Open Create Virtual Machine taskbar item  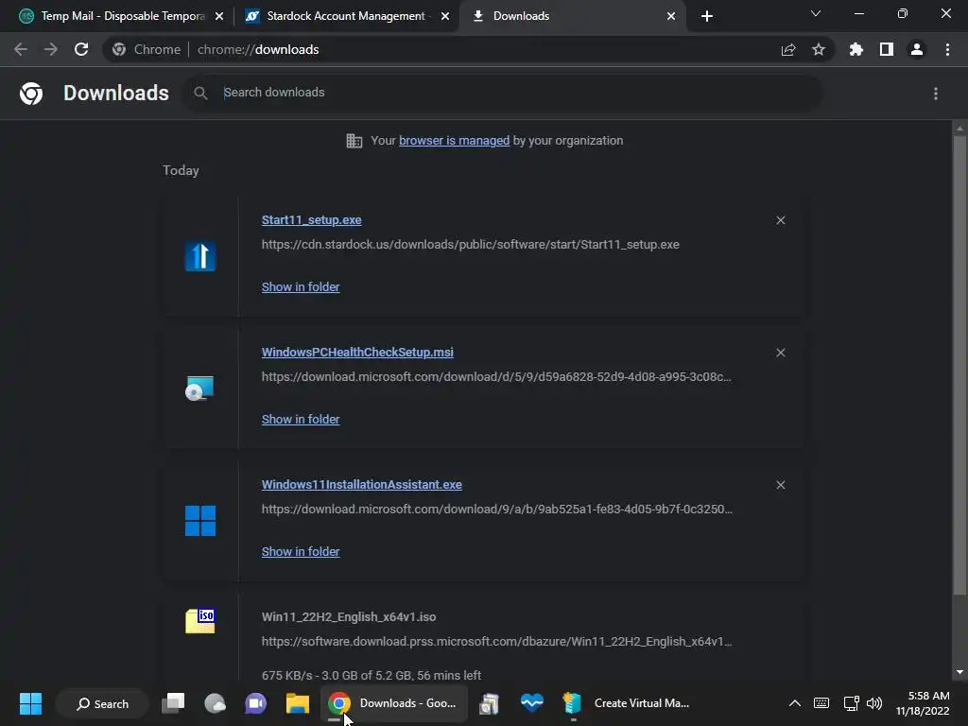(627, 703)
